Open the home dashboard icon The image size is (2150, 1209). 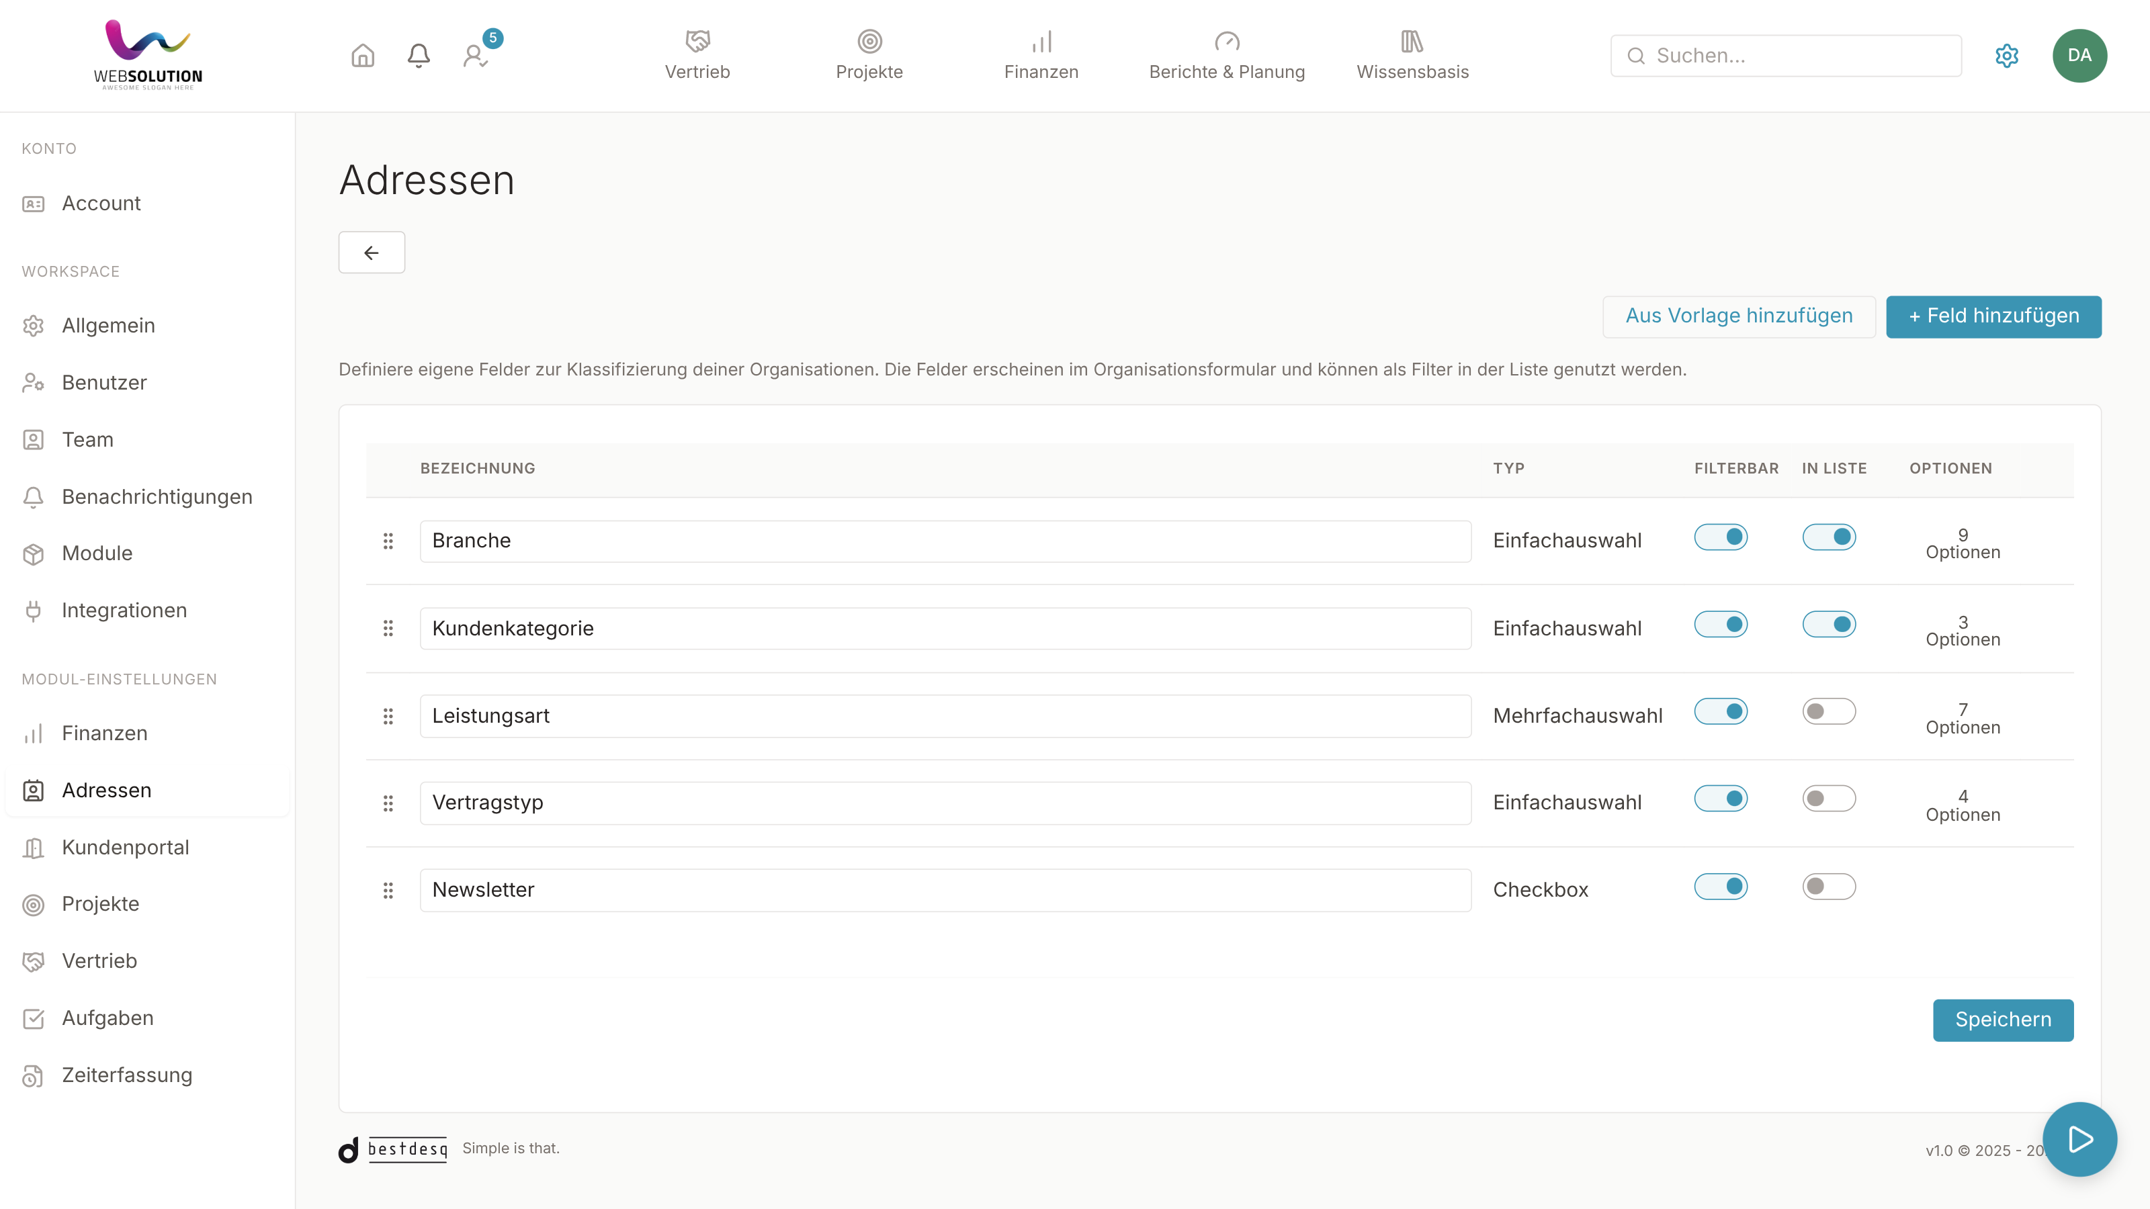362,56
